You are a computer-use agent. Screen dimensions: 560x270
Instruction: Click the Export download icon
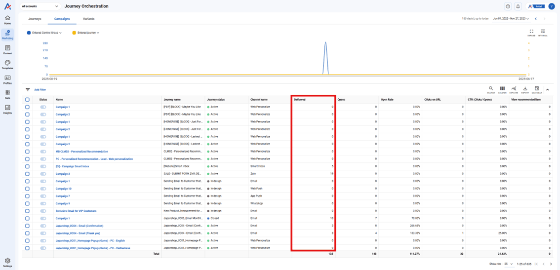click(x=525, y=89)
